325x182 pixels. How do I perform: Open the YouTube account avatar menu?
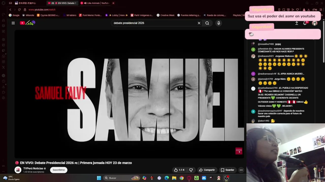(x=315, y=23)
